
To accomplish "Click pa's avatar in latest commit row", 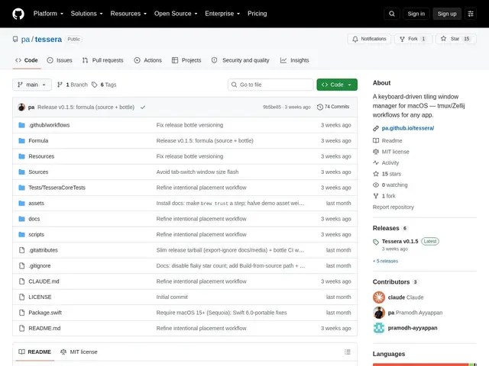I will pos(21,107).
